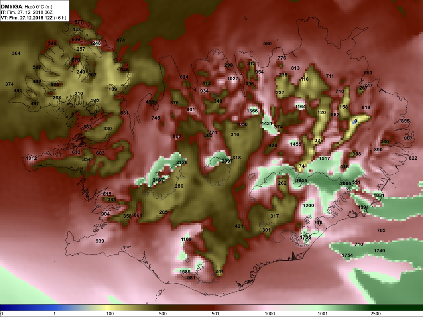Click the map value 882

[335, 115]
